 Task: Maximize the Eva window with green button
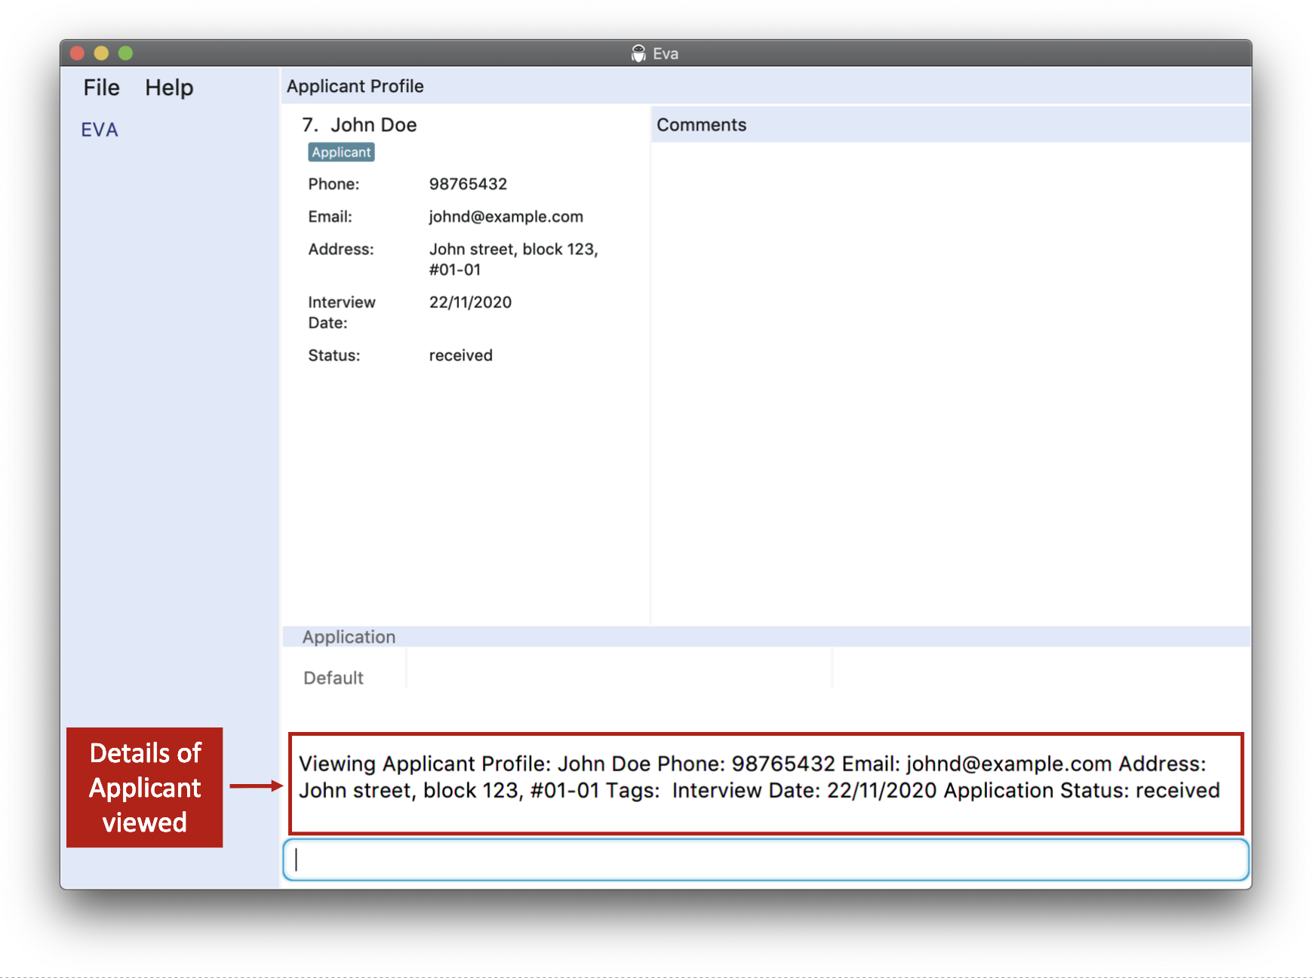point(125,53)
